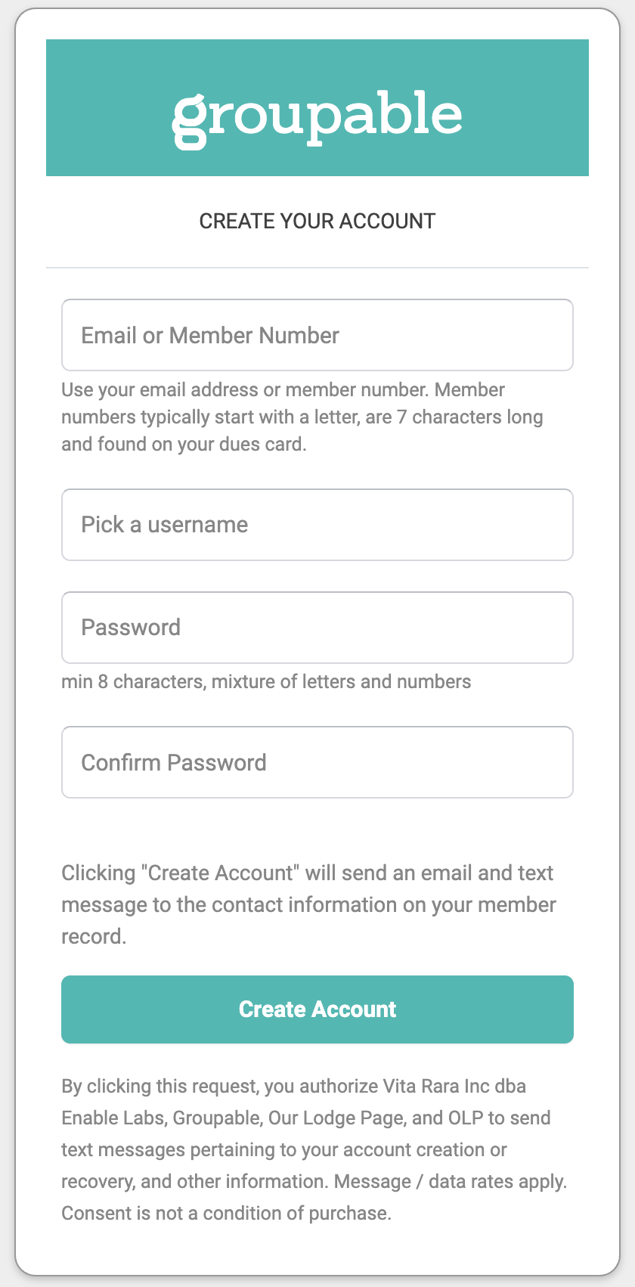The width and height of the screenshot is (635, 1287).
Task: Click the email and text message notice
Action: pyautogui.click(x=308, y=904)
